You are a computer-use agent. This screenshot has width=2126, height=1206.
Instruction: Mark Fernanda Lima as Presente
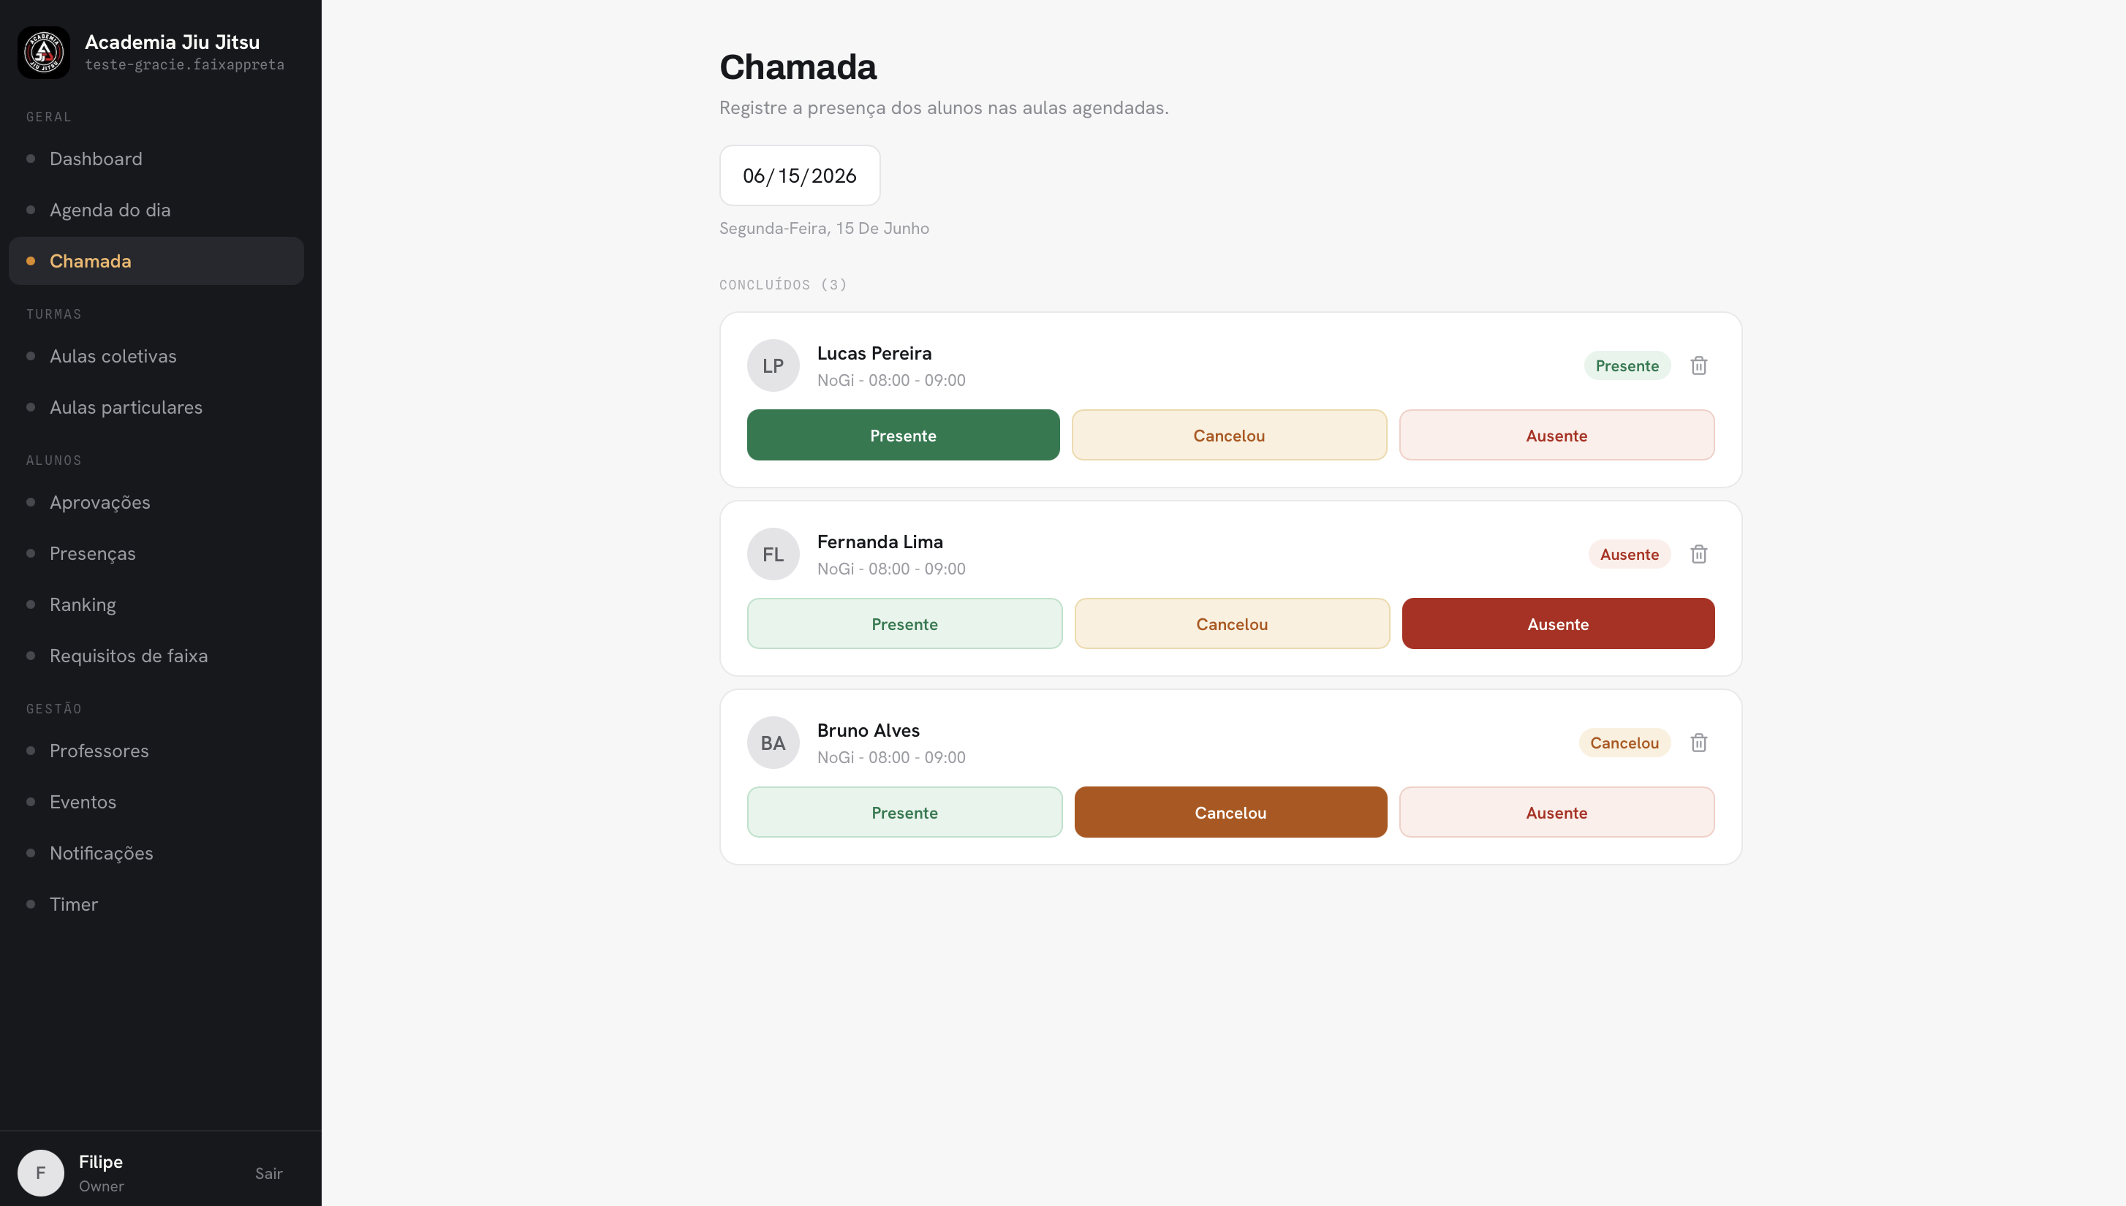pos(905,623)
